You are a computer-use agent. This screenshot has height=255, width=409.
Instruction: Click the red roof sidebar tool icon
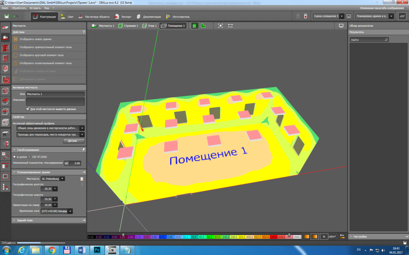click(x=5, y=101)
